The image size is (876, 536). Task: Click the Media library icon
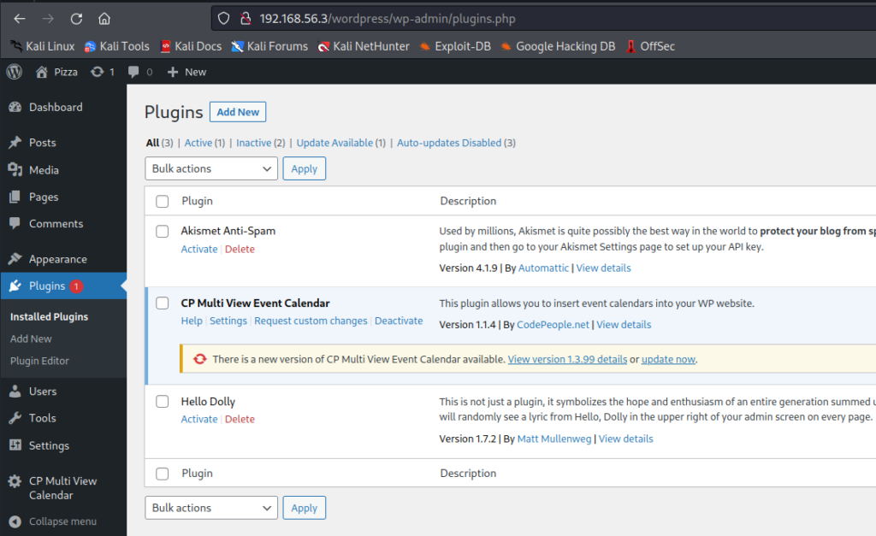coord(15,170)
